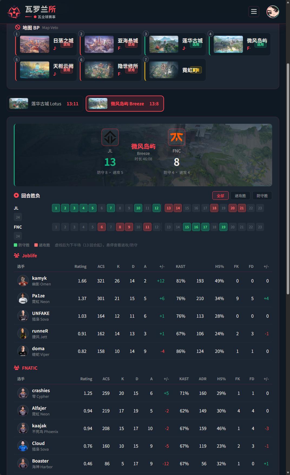
Task: Open the 微风岛屿 veto map thumbnail
Action: 228,44
